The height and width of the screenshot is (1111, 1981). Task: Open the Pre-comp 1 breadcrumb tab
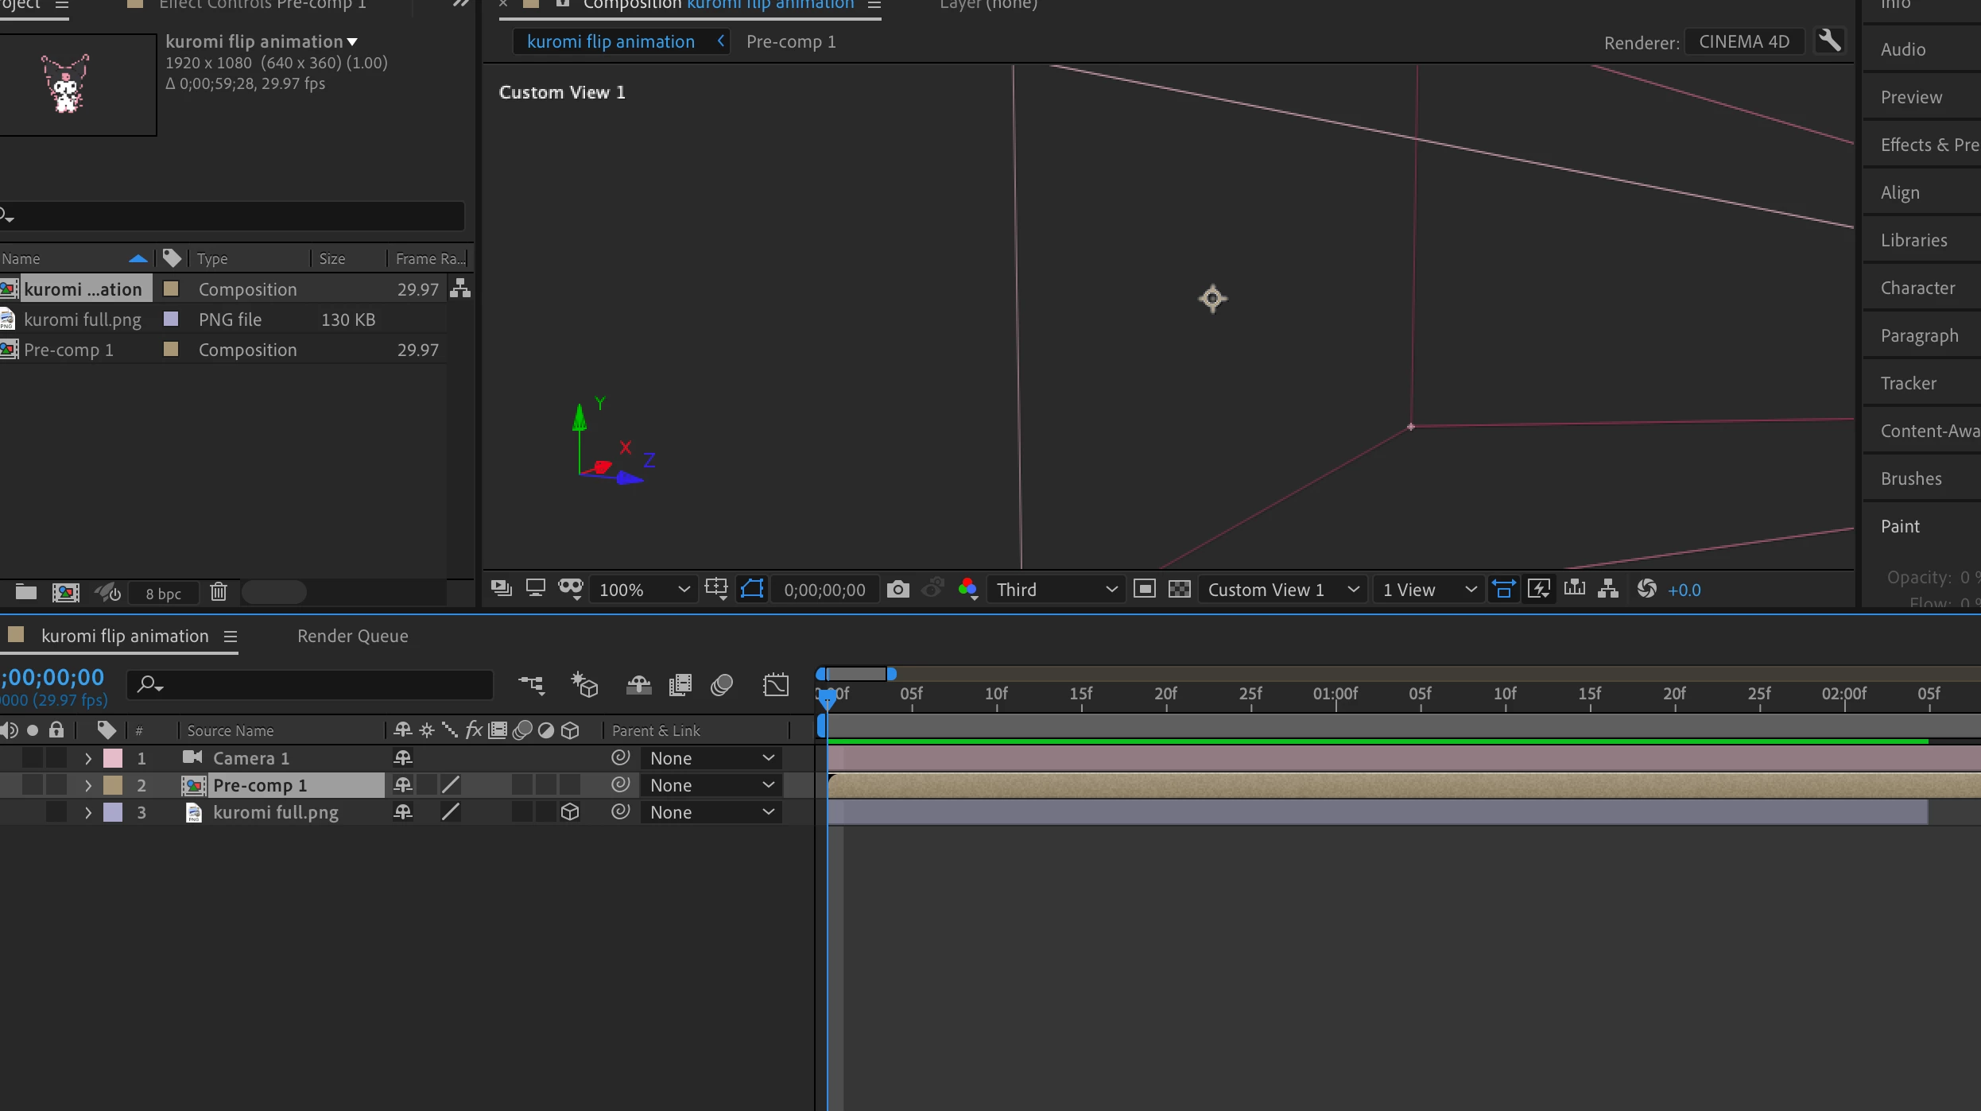(790, 41)
